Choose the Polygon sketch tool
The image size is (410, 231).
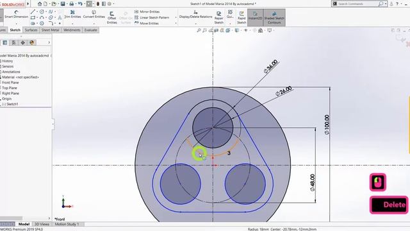[42, 23]
